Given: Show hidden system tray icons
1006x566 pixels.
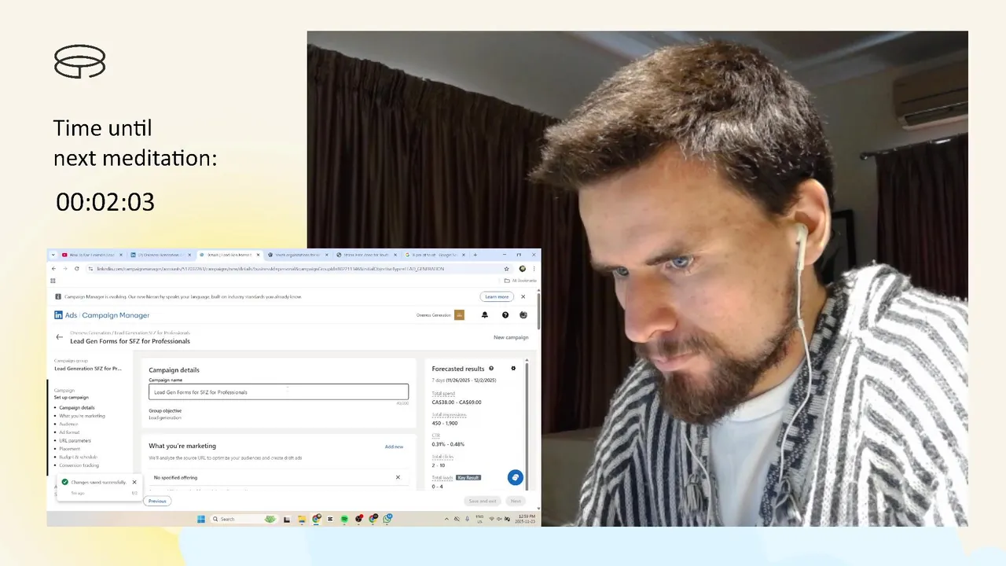Looking at the screenshot, I should (446, 519).
